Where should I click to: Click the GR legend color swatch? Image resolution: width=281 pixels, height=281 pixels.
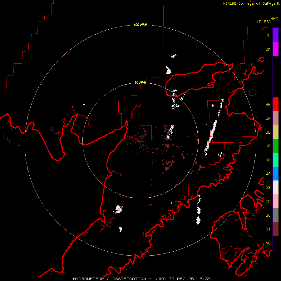point(276,118)
